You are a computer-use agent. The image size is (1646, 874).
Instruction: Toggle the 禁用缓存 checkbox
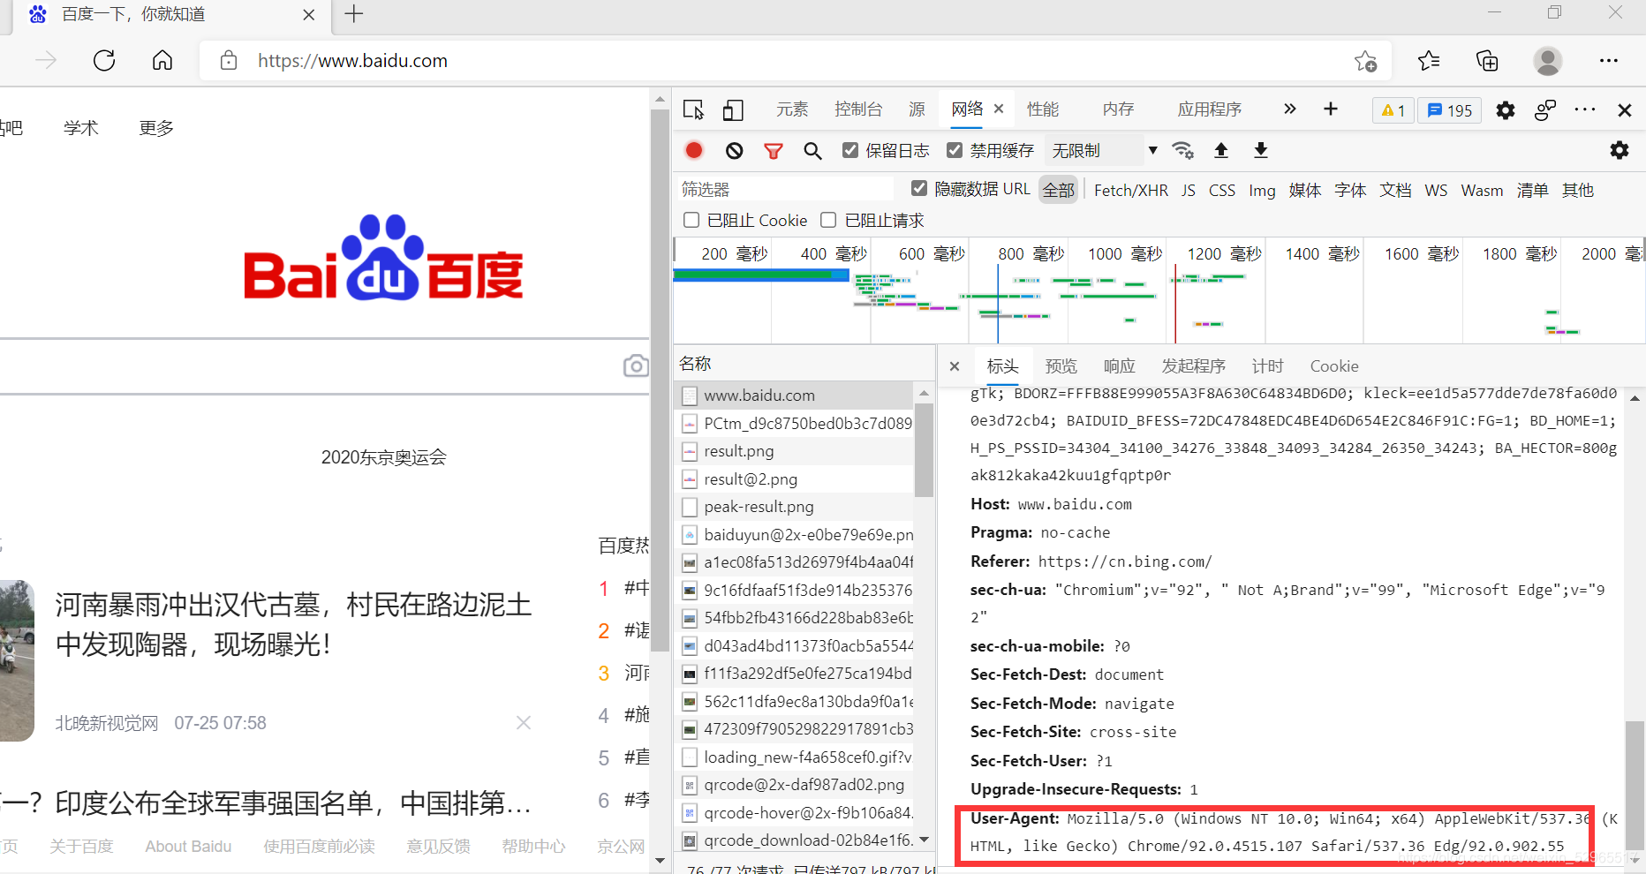955,150
